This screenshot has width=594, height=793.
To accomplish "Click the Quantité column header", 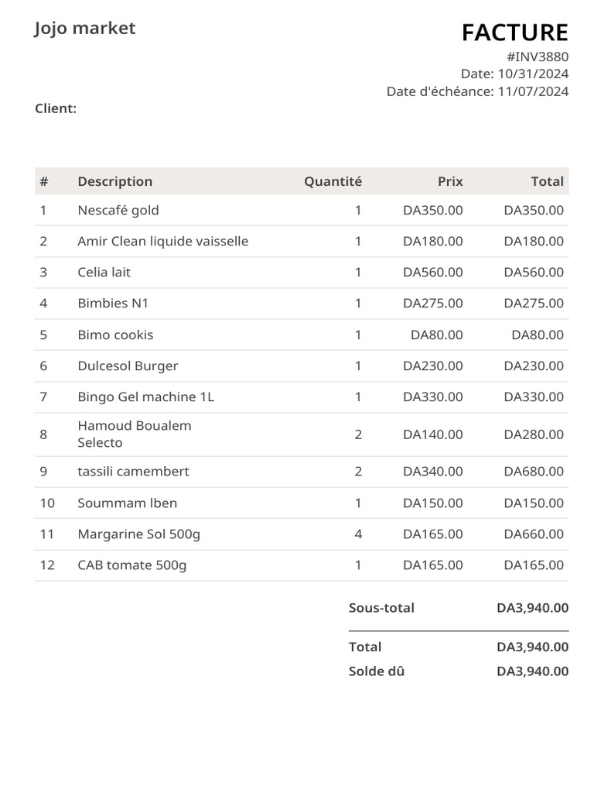I will click(x=333, y=181).
